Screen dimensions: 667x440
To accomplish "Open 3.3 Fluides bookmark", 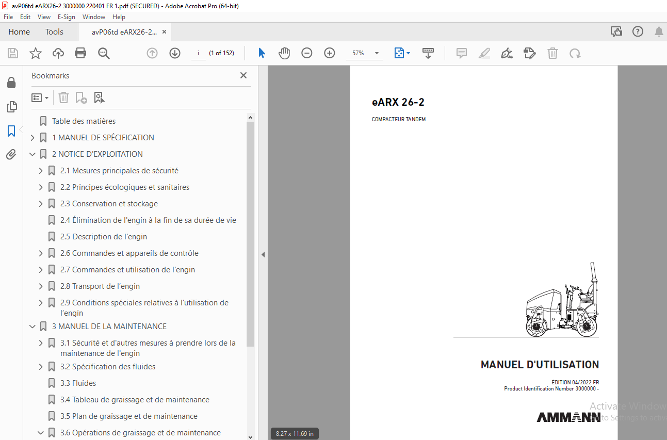I will pyautogui.click(x=78, y=383).
